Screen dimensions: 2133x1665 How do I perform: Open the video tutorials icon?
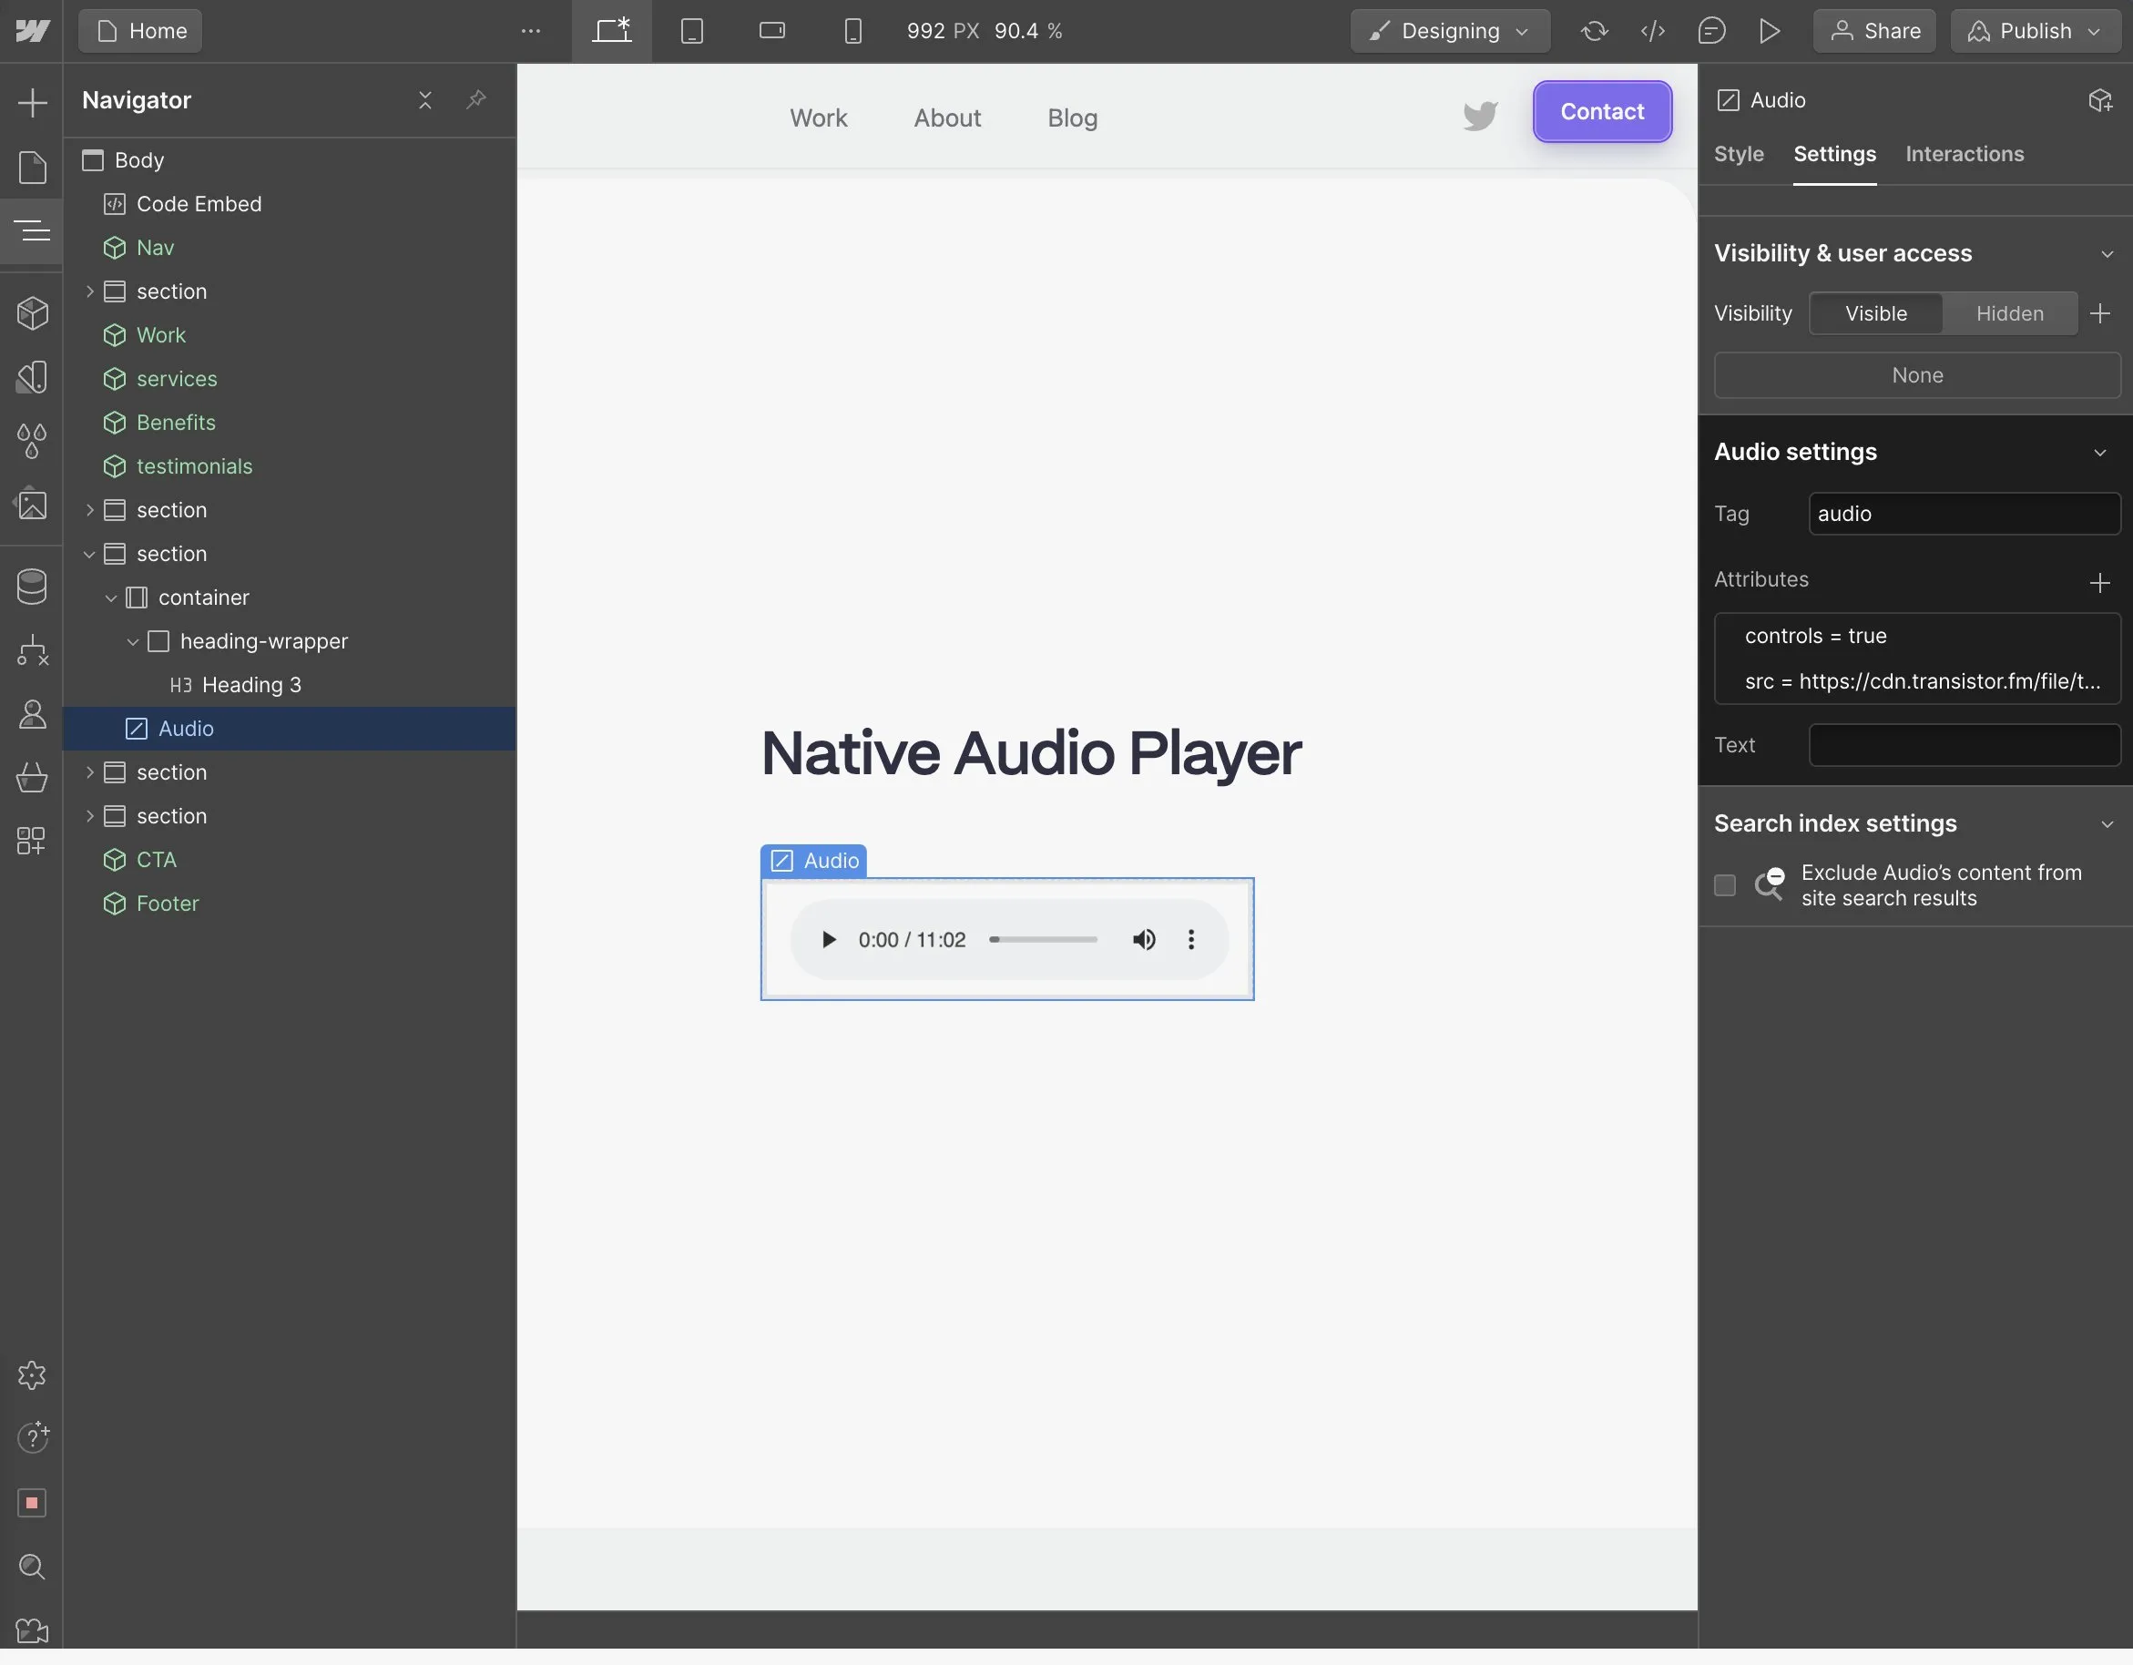[x=32, y=1629]
